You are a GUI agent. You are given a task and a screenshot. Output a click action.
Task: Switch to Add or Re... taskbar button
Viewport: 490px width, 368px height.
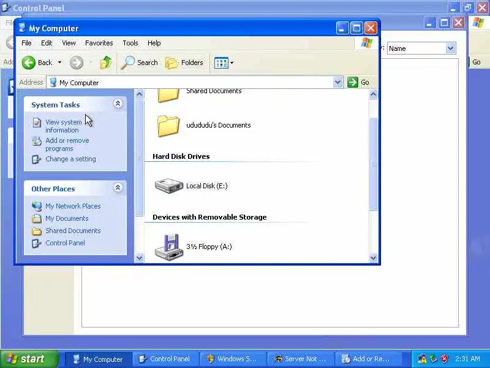[367, 359]
